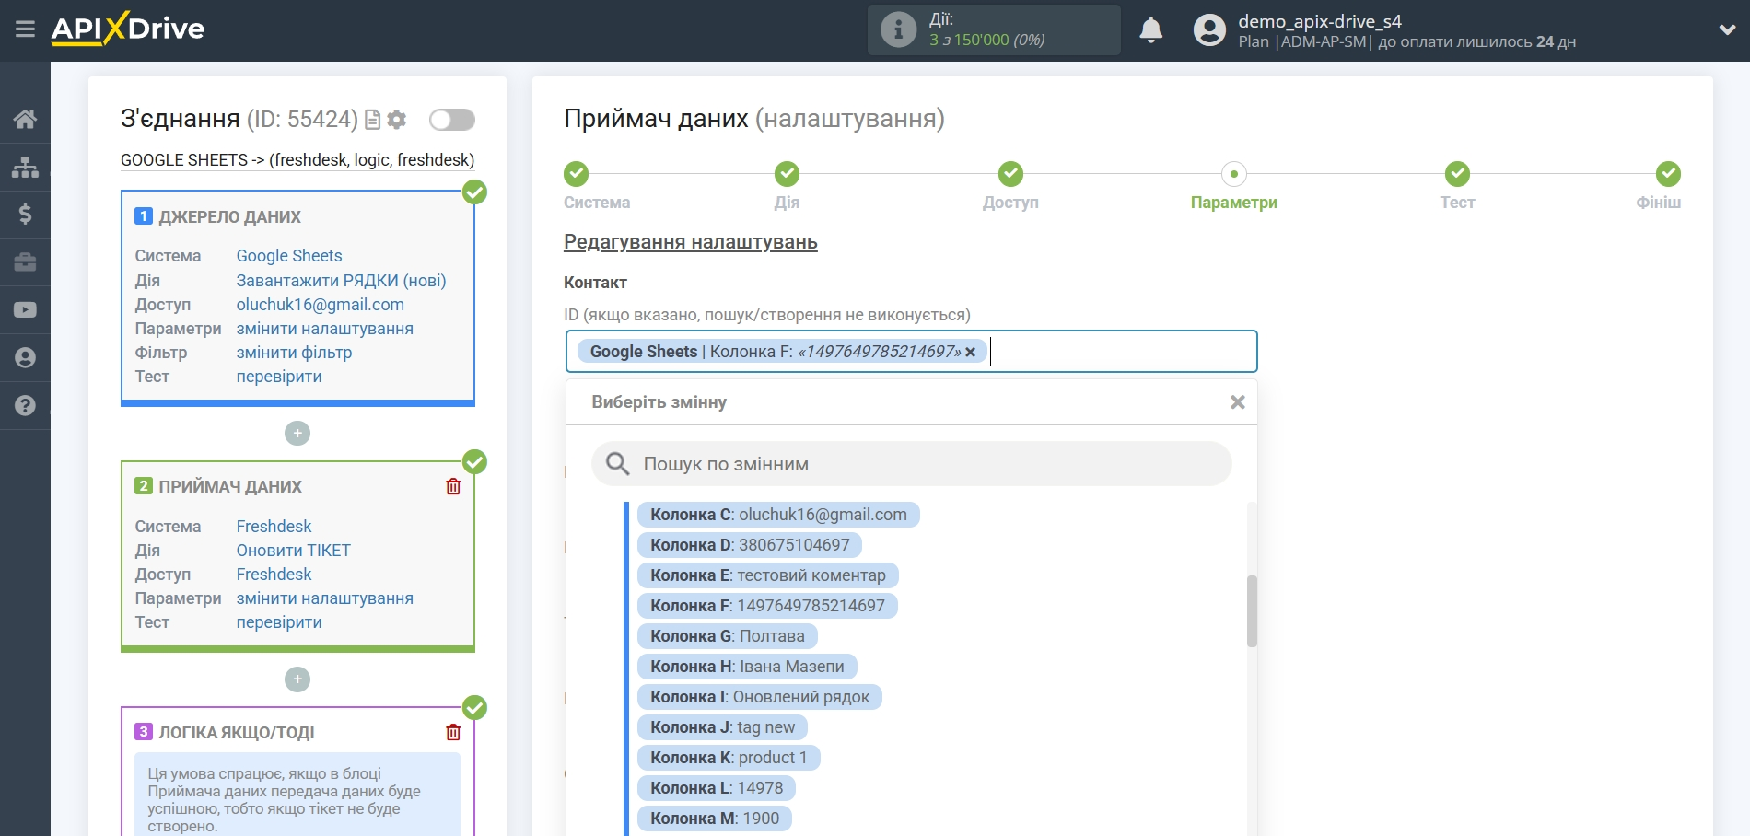Add a block after data source

click(x=297, y=433)
